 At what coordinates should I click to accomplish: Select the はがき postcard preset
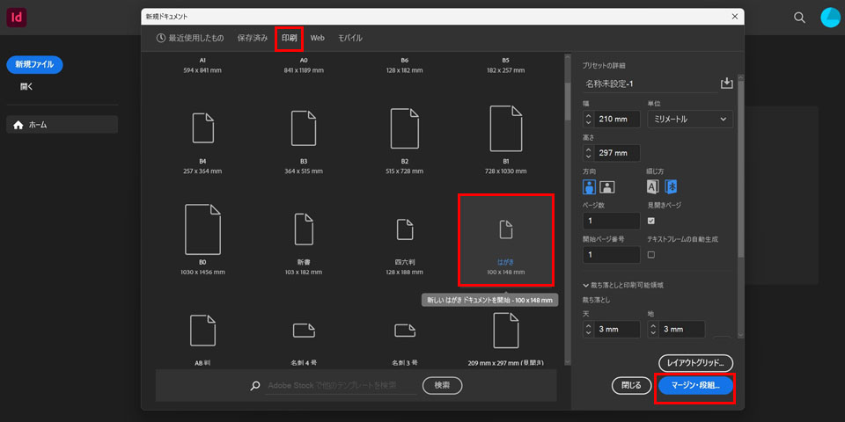(506, 239)
